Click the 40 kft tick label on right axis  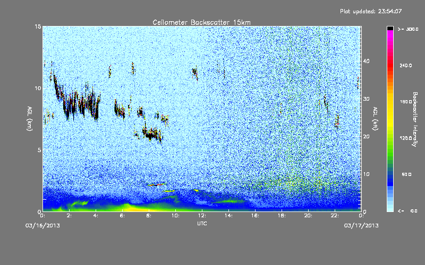[x=366, y=61]
